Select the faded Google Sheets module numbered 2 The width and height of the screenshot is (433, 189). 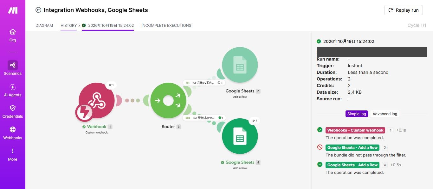click(240, 65)
